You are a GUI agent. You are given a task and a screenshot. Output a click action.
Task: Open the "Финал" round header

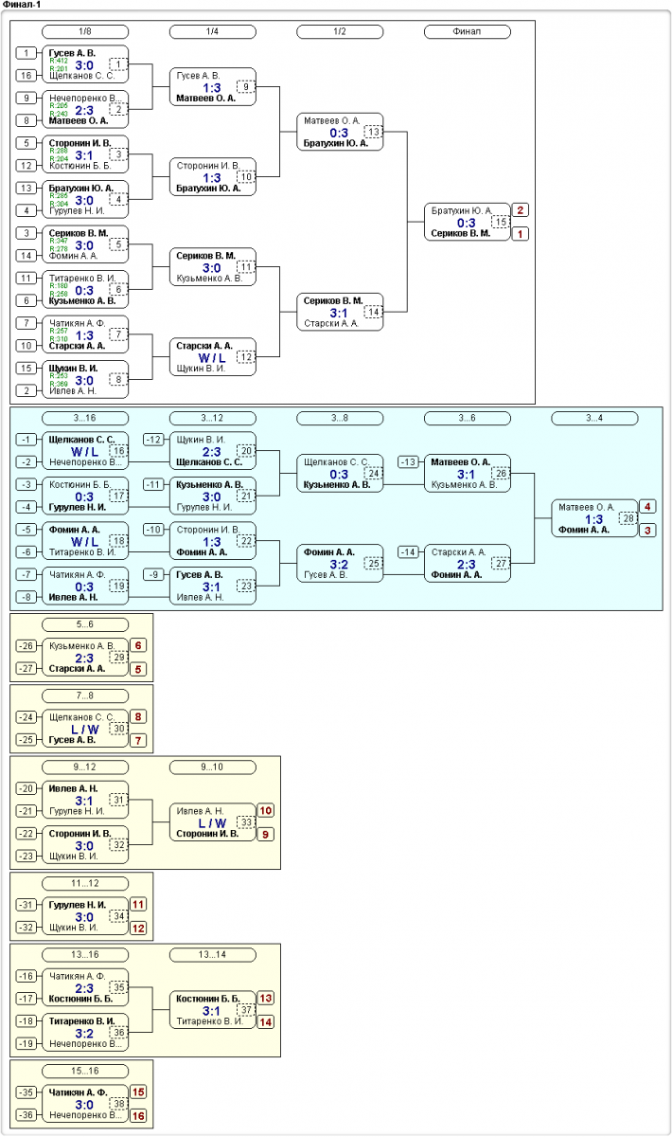point(466,32)
